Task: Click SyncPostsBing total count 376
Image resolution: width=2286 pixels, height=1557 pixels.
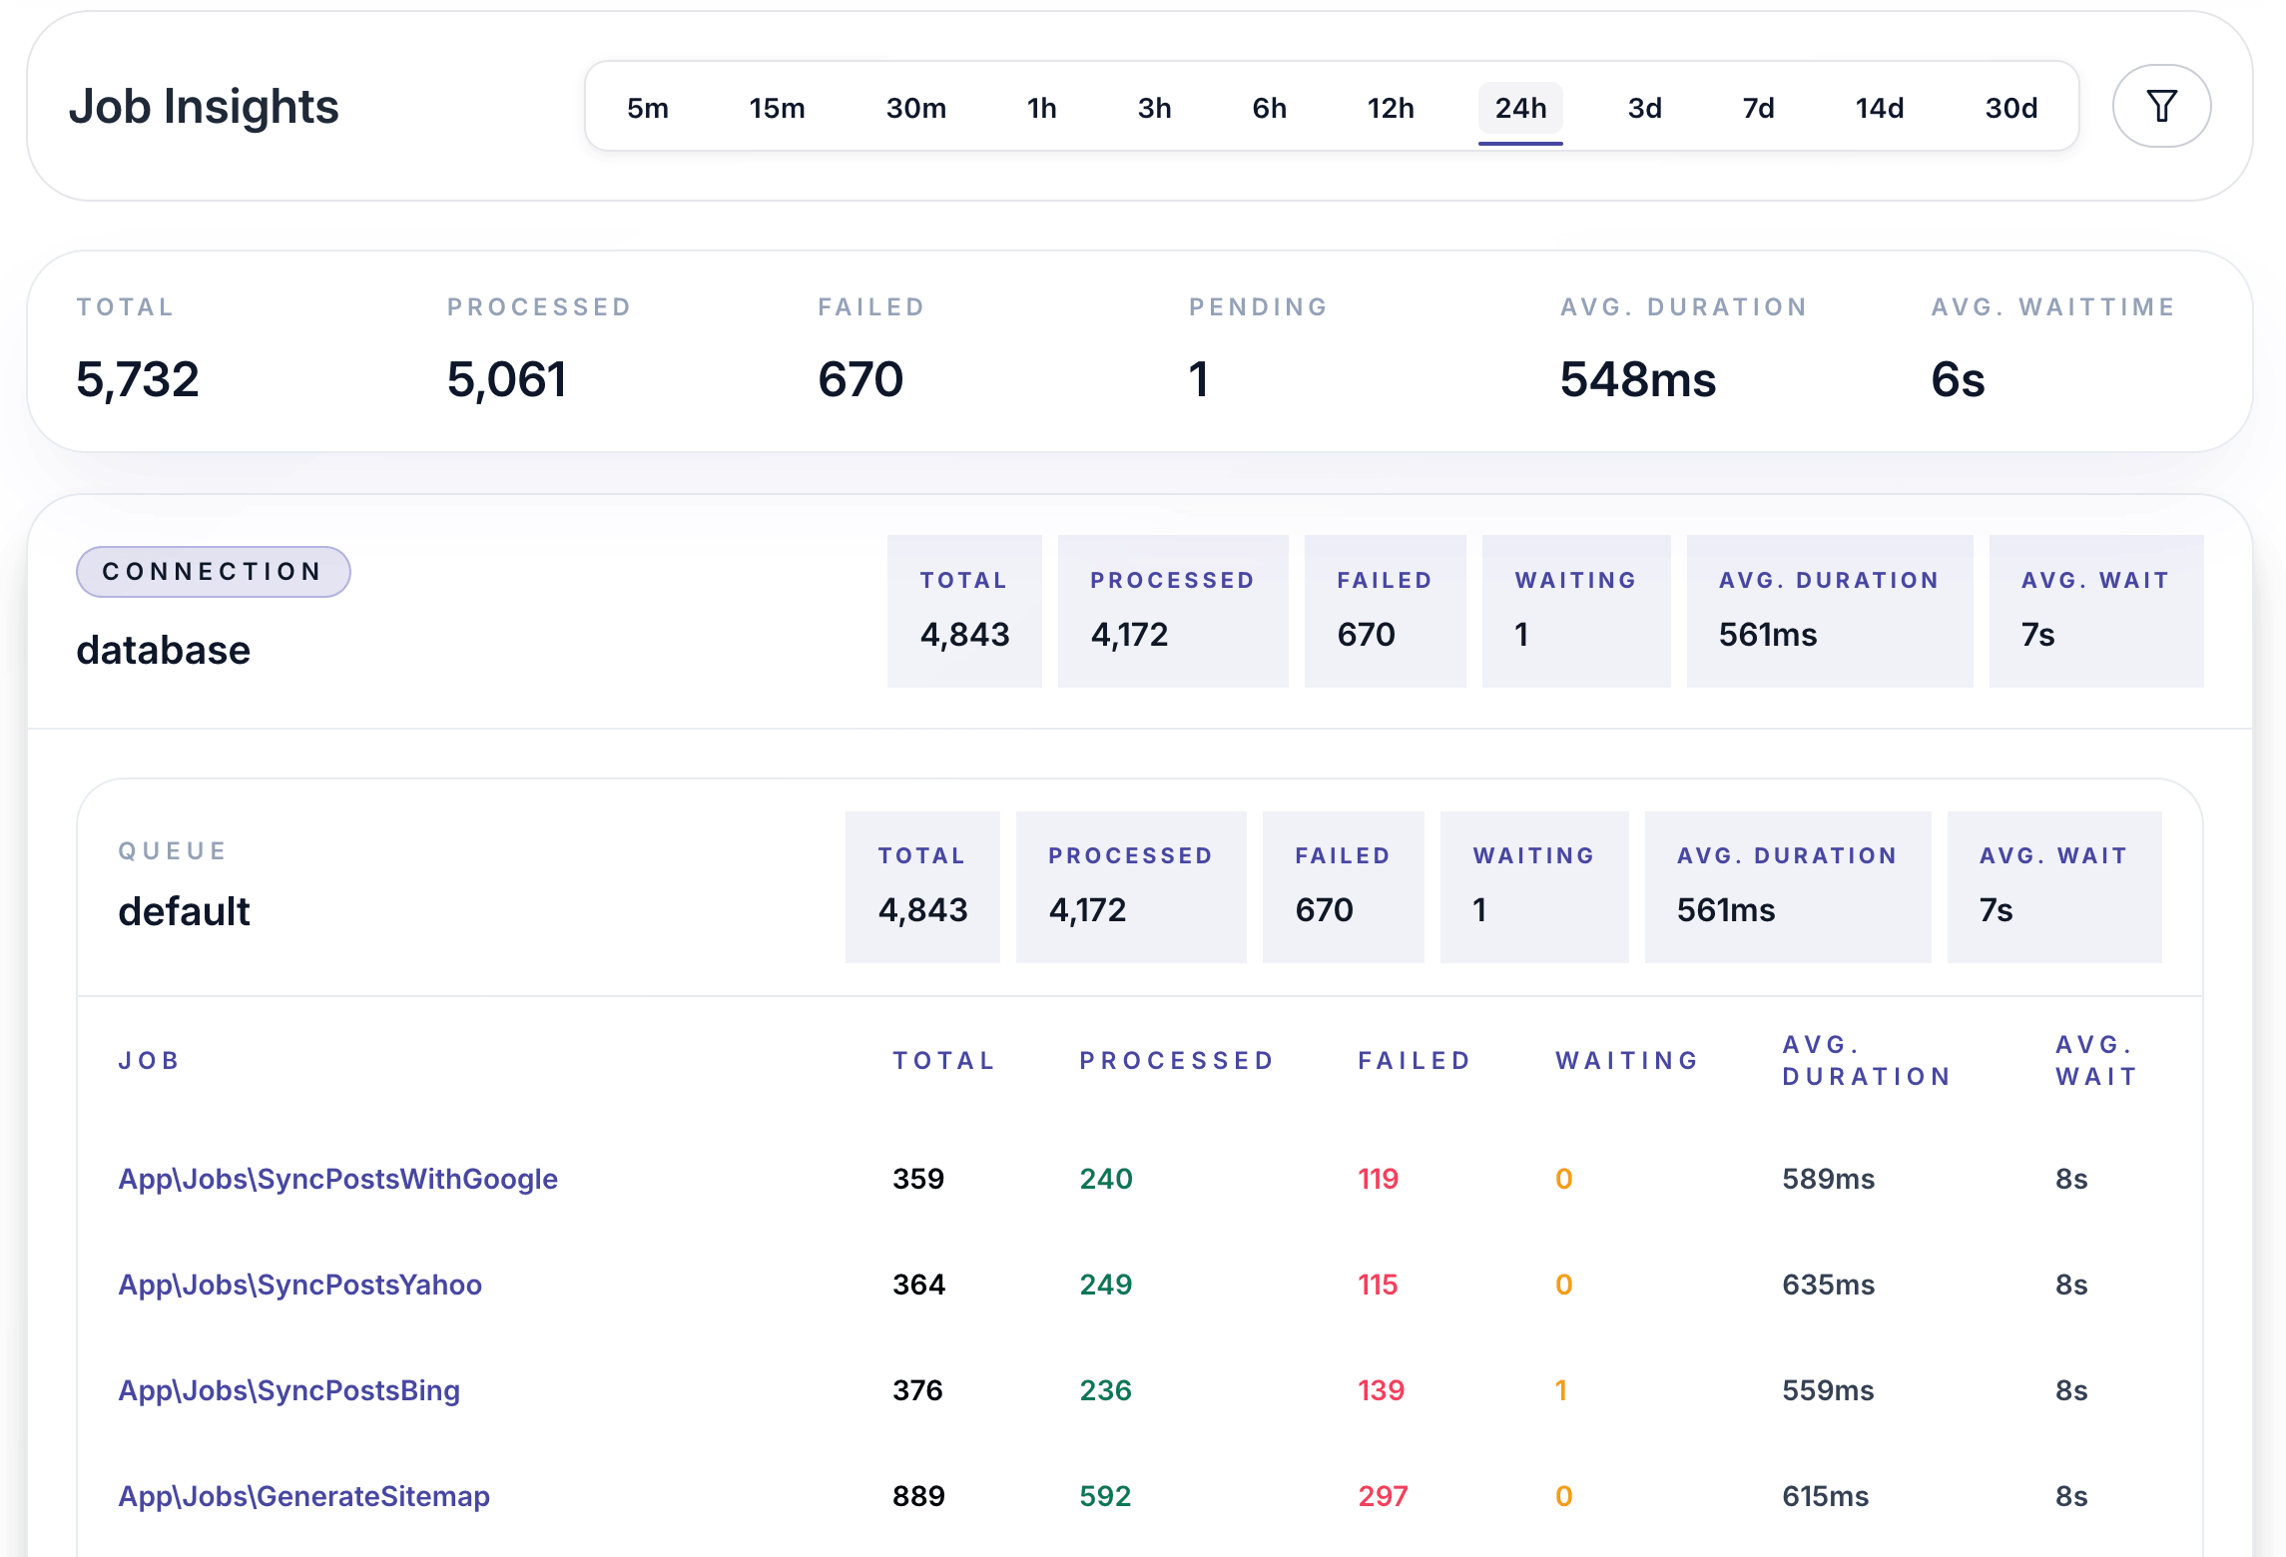Action: (918, 1390)
